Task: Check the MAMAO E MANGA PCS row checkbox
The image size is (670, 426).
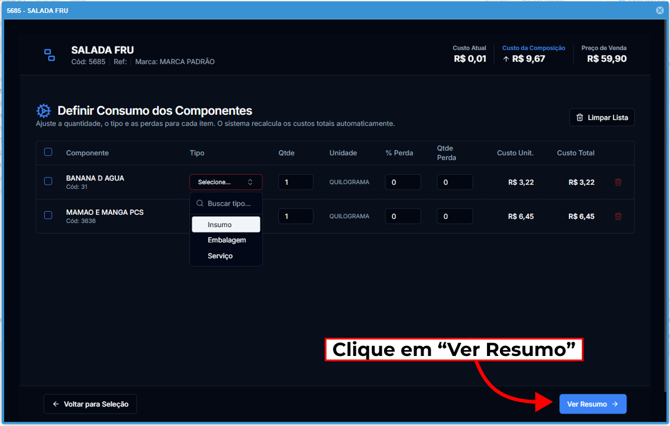Action: 48,215
